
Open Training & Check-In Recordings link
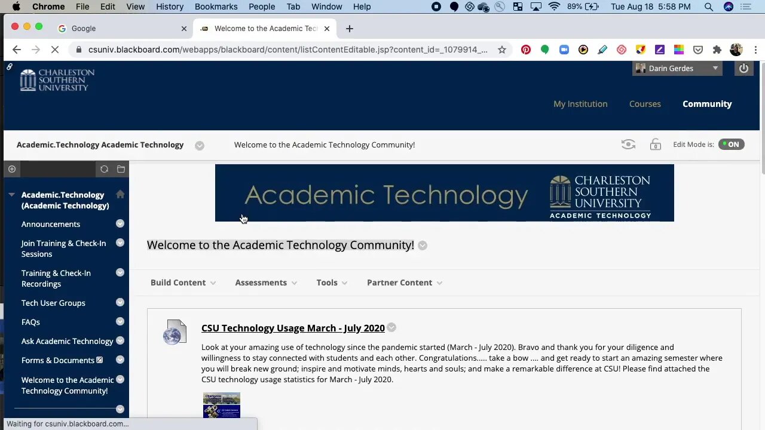coord(56,278)
